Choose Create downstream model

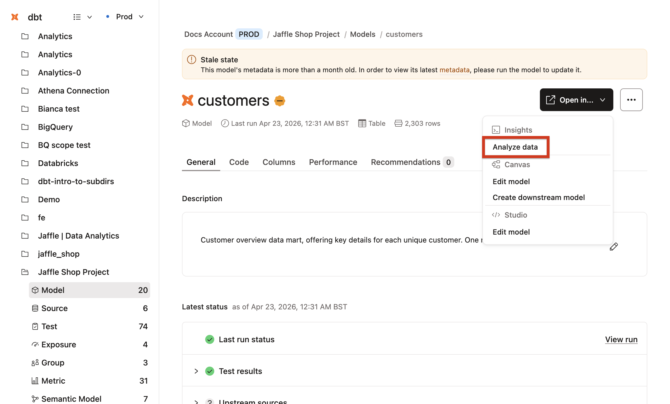click(538, 197)
